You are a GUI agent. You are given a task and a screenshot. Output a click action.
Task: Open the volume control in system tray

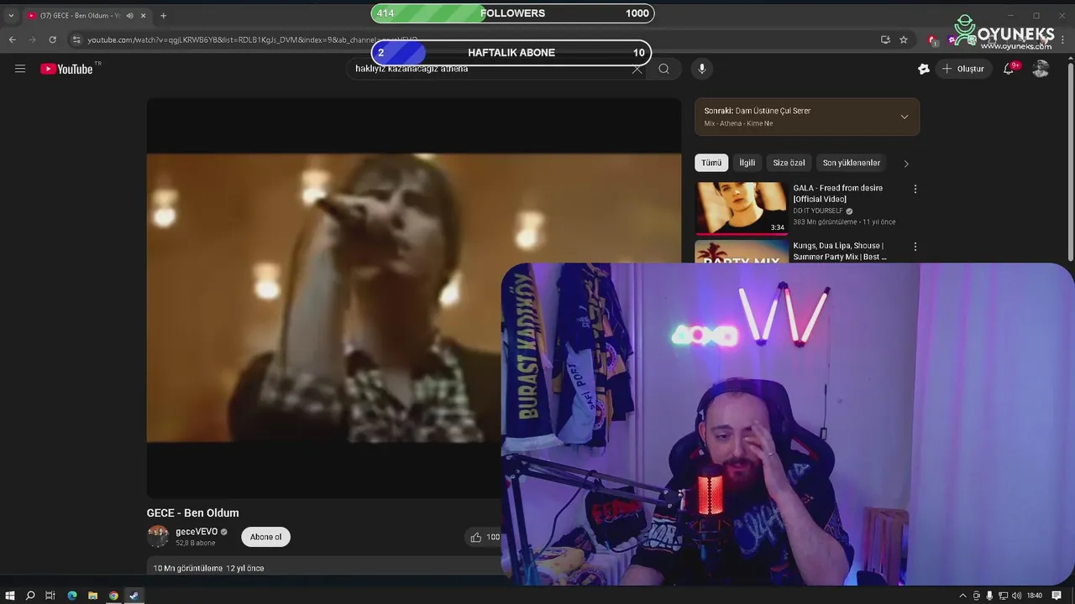[x=1017, y=596]
